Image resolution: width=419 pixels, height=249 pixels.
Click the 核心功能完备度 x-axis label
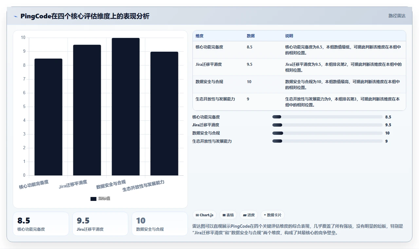pos(34,185)
